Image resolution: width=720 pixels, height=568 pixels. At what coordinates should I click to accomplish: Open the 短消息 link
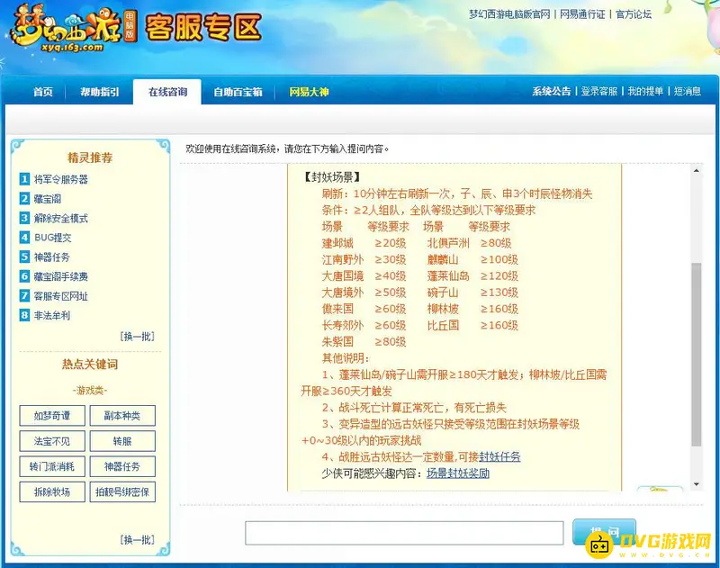(x=687, y=92)
